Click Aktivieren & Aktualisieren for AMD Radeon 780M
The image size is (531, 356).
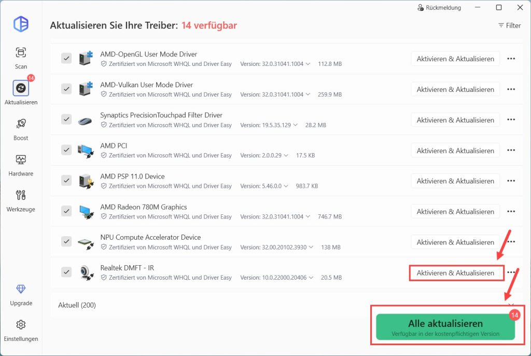[455, 212]
